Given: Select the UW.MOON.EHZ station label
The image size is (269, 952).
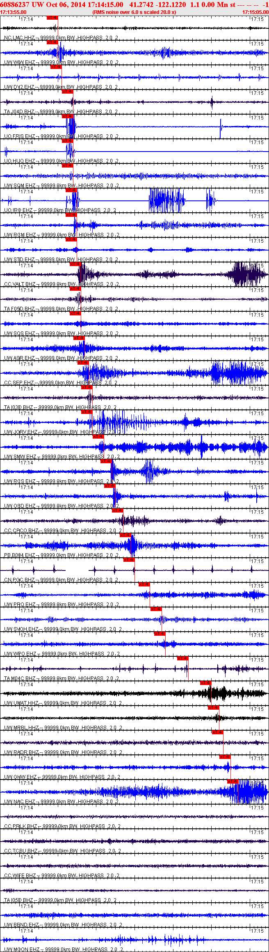Looking at the screenshot, I should 22,950.
